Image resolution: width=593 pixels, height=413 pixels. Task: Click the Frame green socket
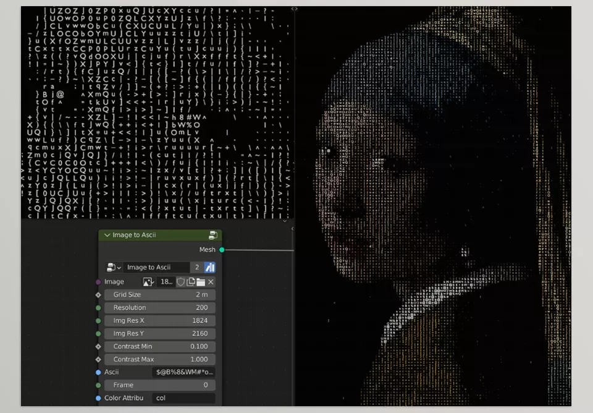point(98,385)
